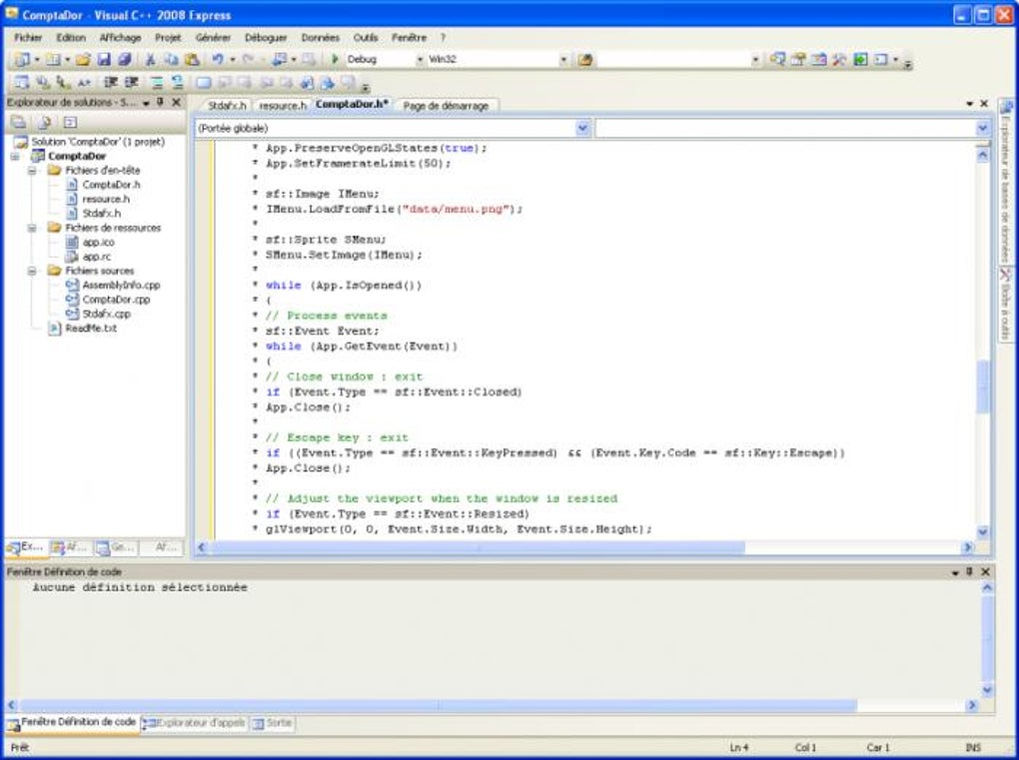The height and width of the screenshot is (760, 1019).
Task: Click the Save All icon
Action: (x=124, y=60)
